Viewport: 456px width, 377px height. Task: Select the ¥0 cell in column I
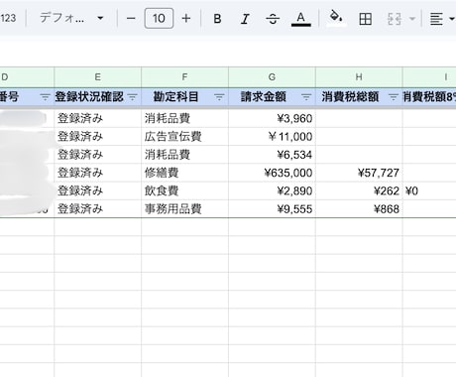pos(429,190)
